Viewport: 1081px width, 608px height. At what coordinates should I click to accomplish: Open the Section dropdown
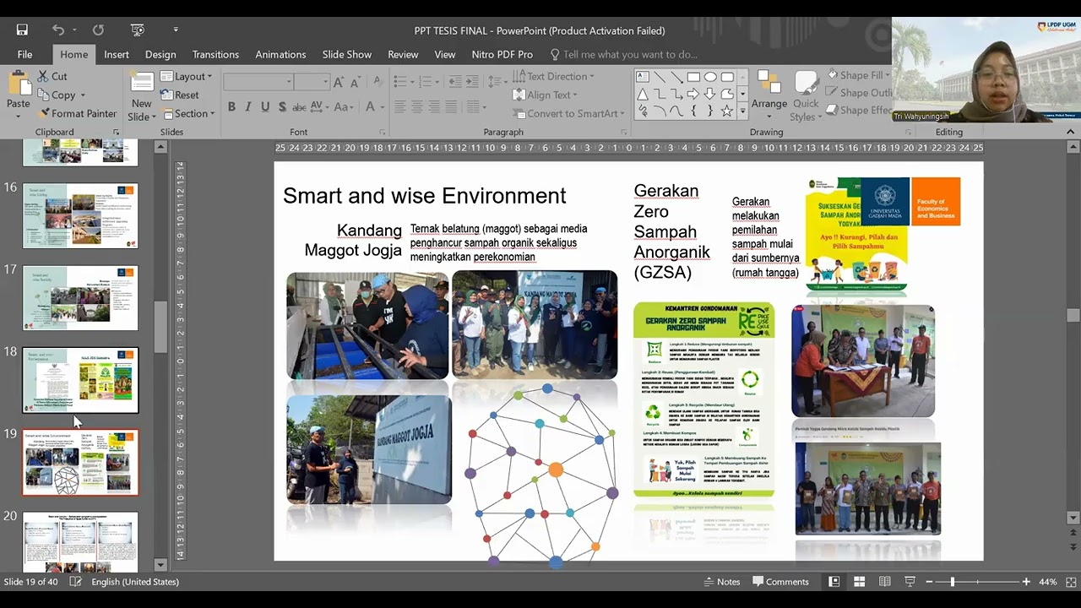pos(188,113)
